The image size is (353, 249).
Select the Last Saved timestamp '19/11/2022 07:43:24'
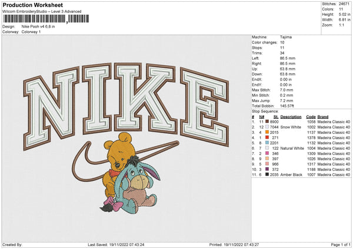click(126, 244)
